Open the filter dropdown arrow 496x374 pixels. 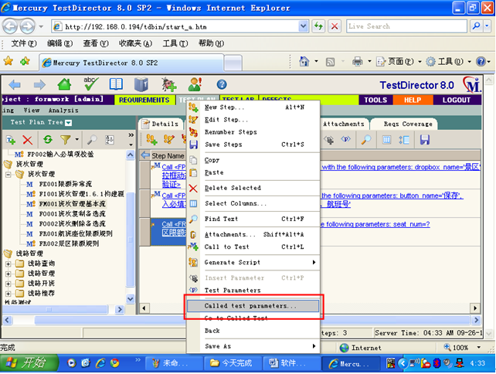click(76, 139)
